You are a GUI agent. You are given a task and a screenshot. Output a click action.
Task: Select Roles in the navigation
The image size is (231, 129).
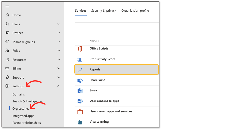click(x=16, y=51)
